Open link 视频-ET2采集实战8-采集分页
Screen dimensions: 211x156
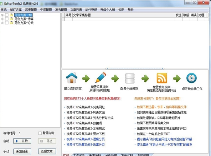click(x=86, y=145)
